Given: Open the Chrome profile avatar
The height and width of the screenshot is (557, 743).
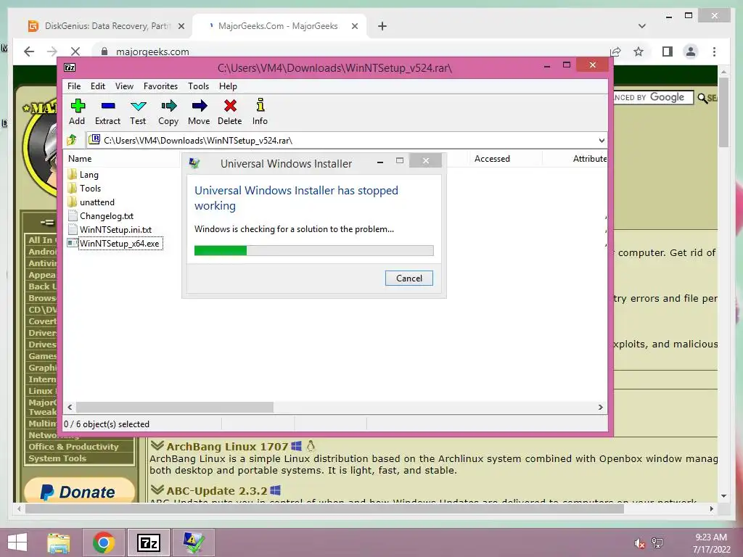Looking at the screenshot, I should 691,51.
